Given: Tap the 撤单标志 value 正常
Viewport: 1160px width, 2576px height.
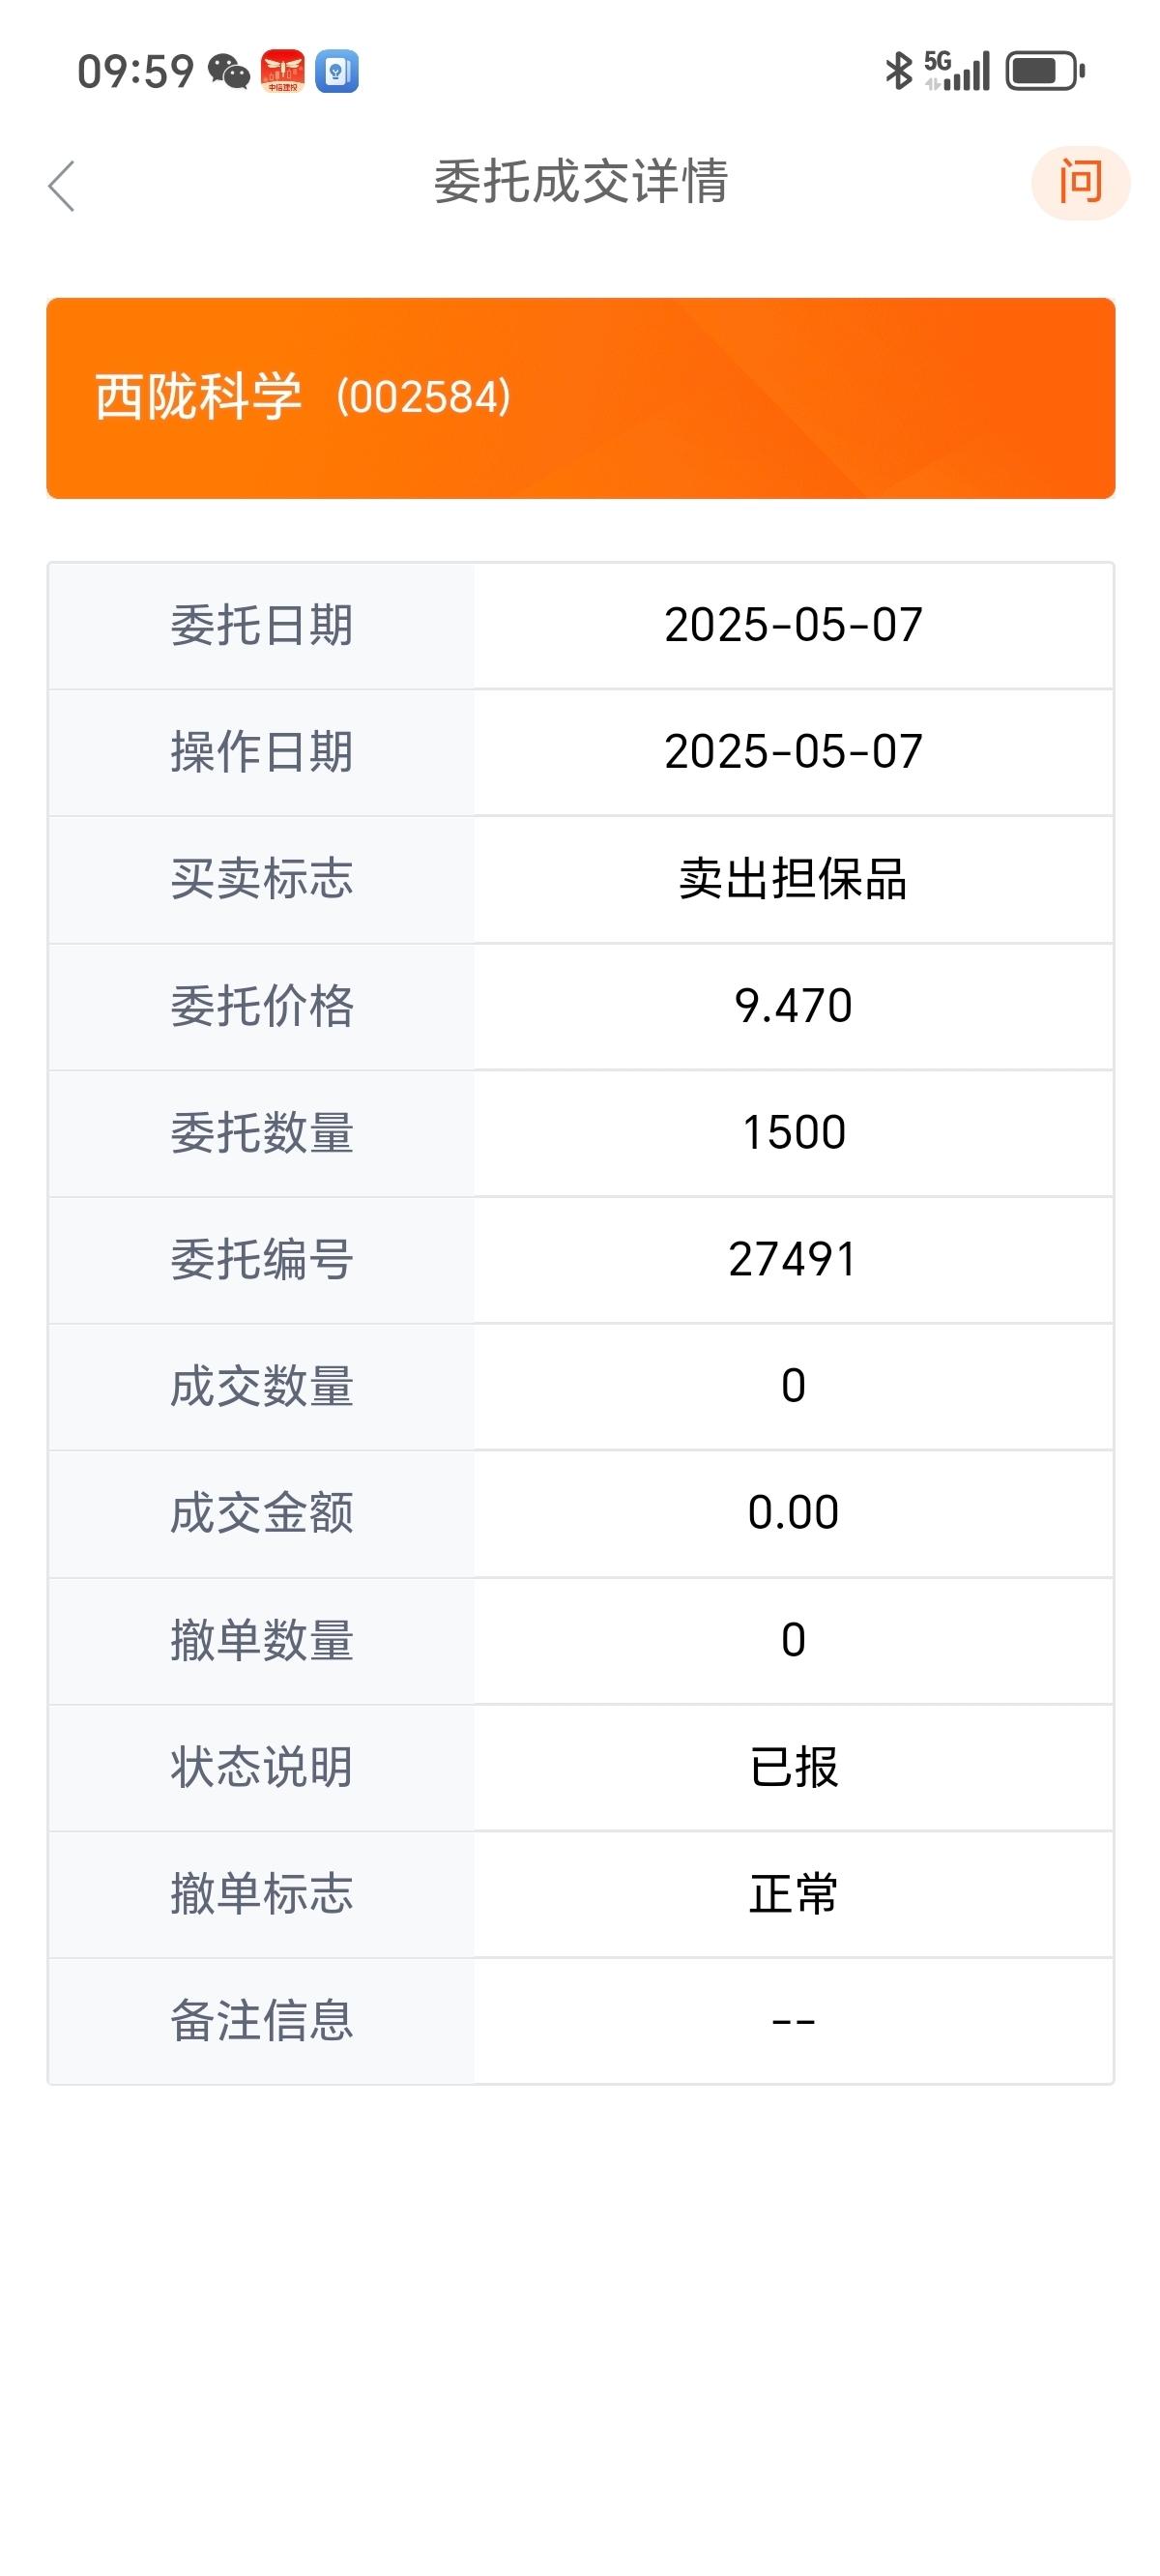Looking at the screenshot, I should click(x=793, y=1894).
